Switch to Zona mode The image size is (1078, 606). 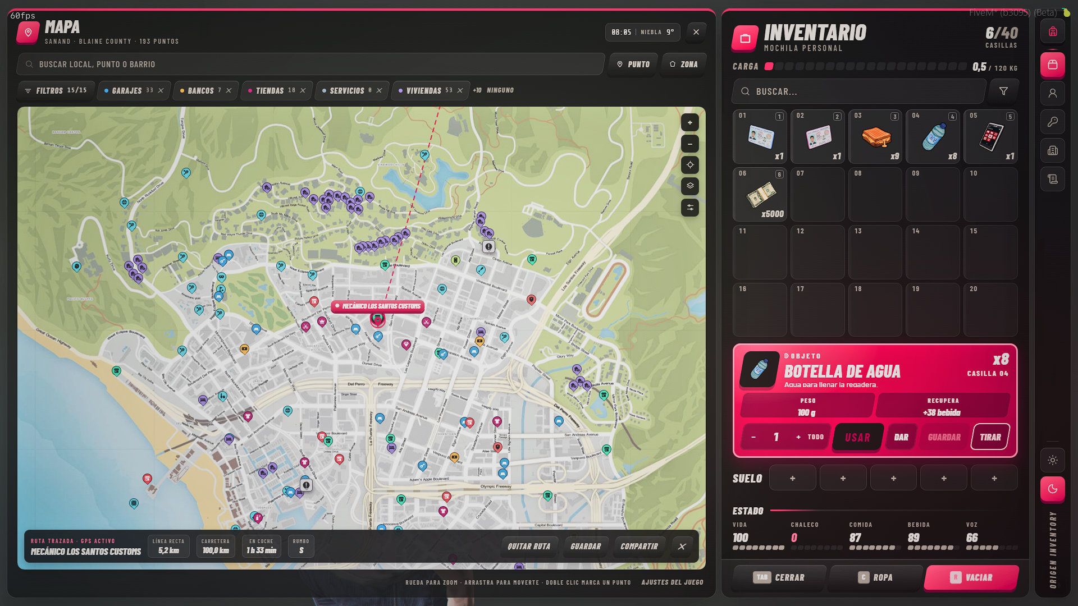[x=683, y=65]
